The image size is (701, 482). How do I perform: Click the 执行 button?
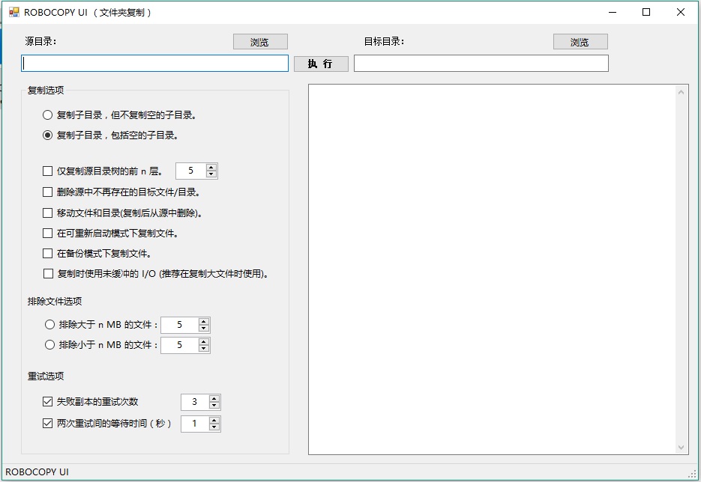(x=321, y=64)
